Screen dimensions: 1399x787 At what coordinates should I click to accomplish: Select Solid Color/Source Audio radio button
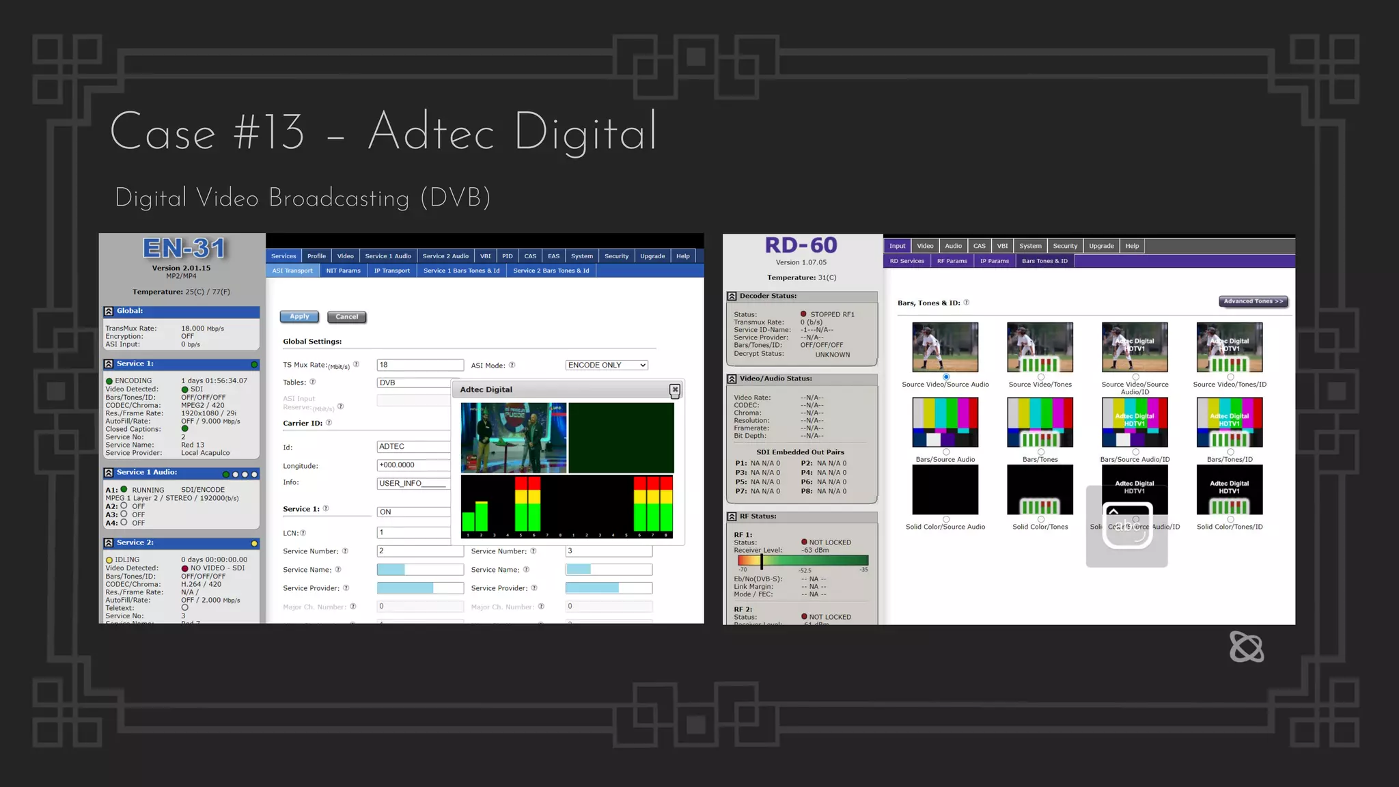click(x=946, y=520)
